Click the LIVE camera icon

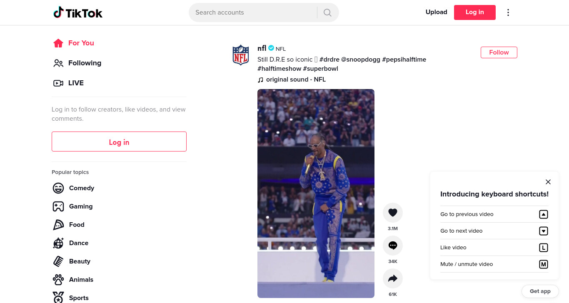pos(58,83)
